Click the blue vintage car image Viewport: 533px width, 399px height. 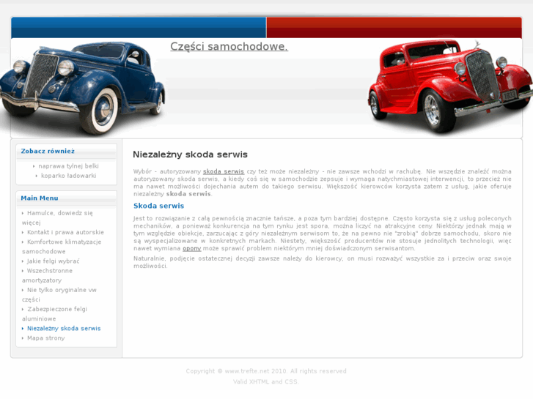[82, 89]
